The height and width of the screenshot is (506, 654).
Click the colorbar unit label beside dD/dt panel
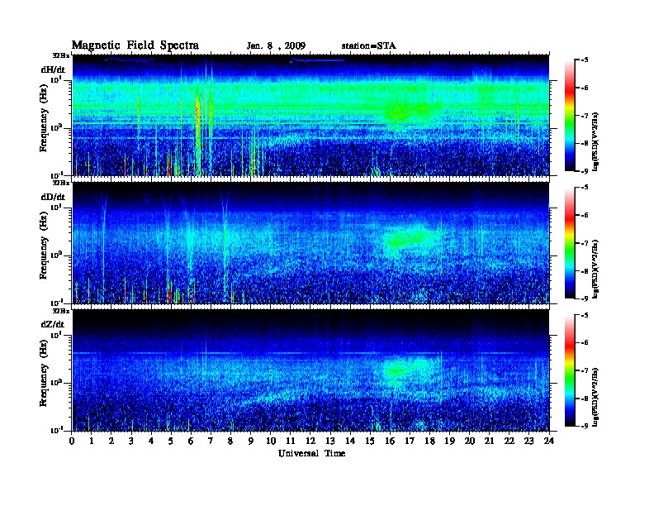(595, 269)
